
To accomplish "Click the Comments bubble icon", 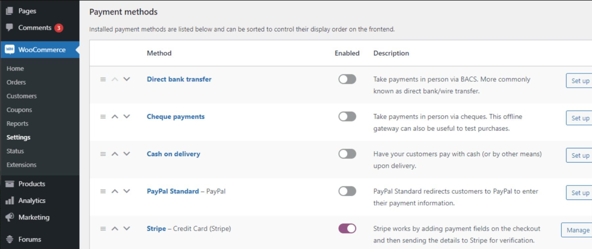I will coord(10,28).
